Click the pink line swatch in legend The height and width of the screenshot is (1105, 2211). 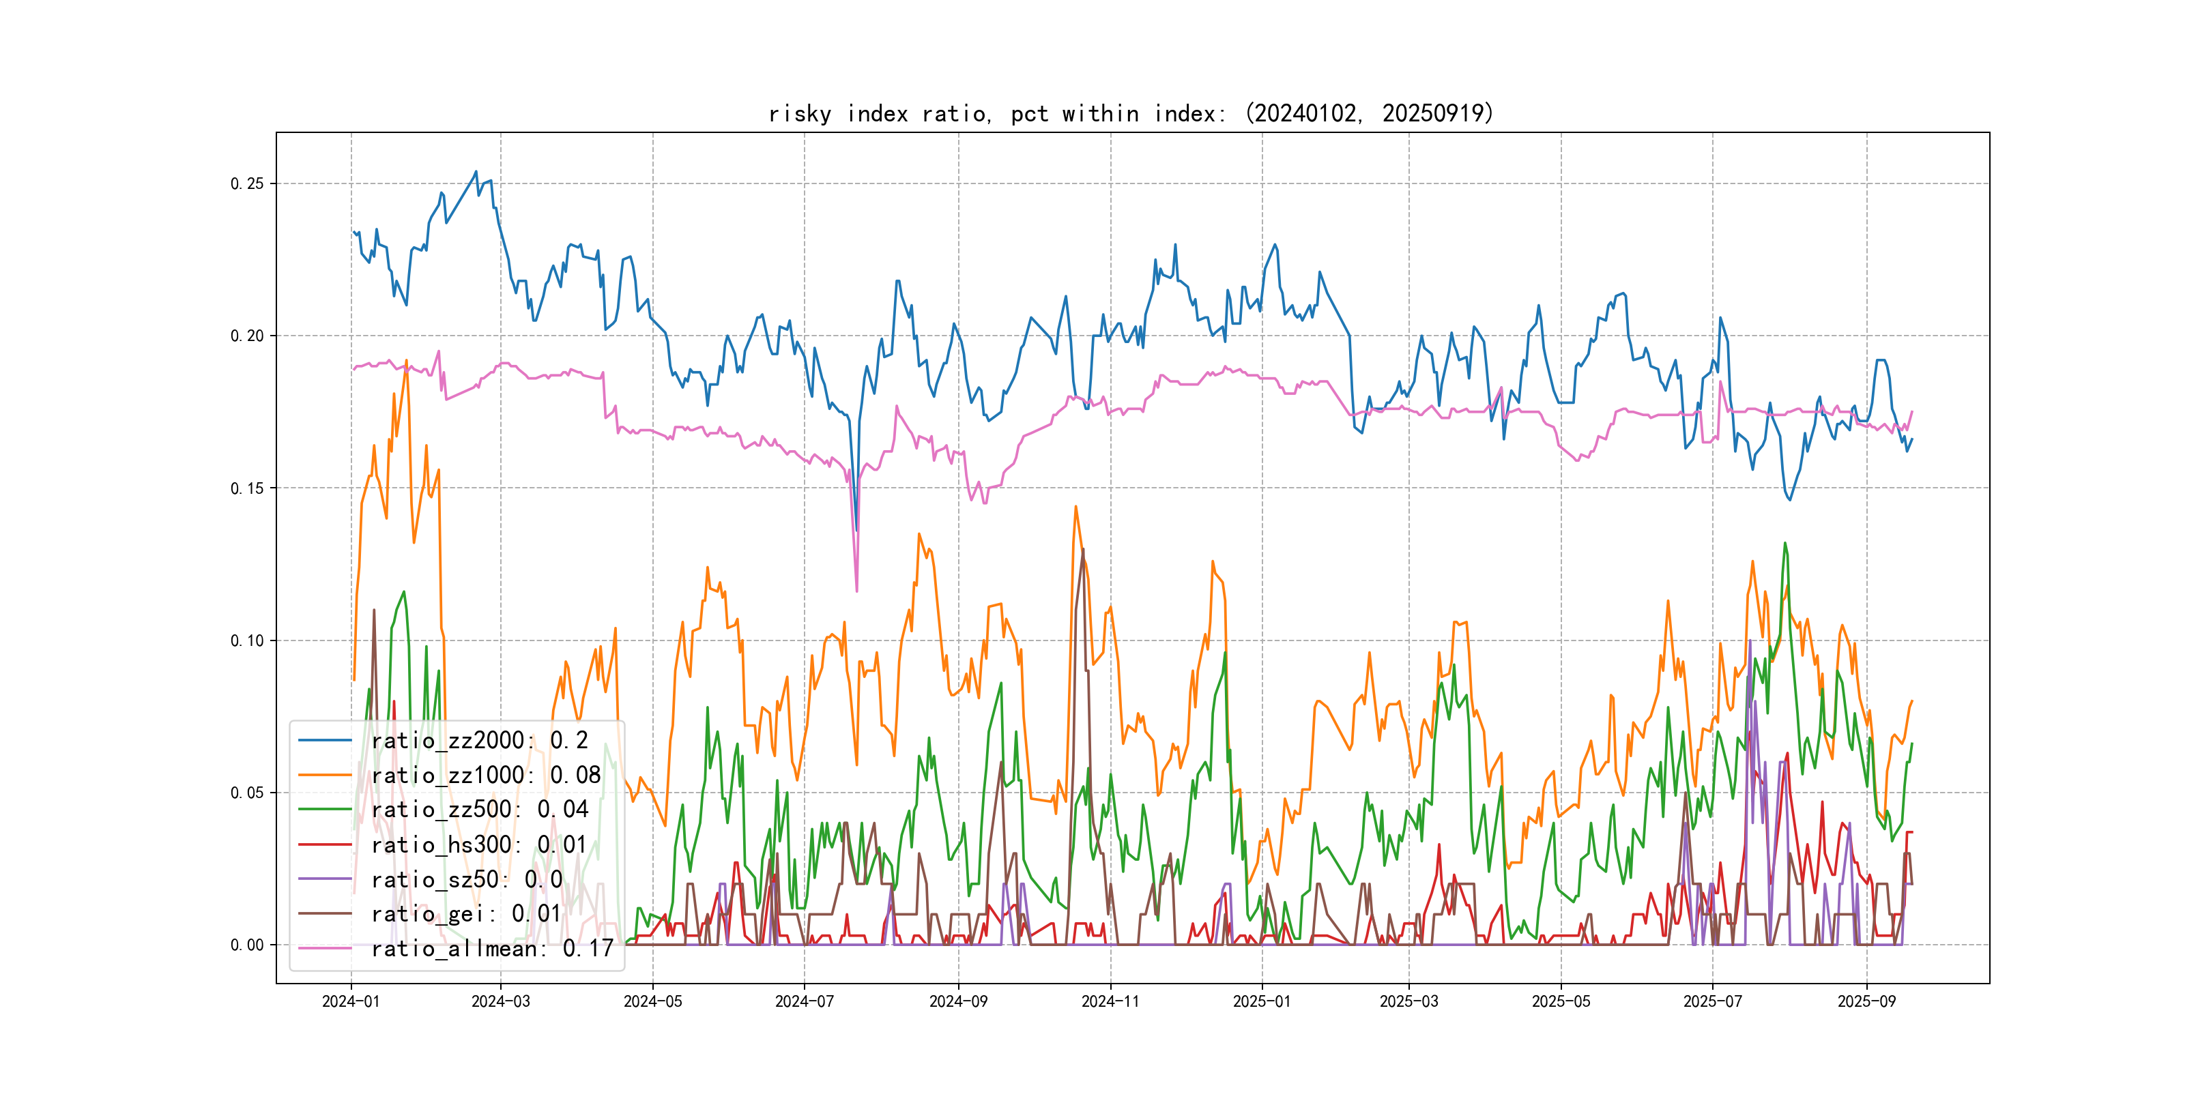coord(324,949)
